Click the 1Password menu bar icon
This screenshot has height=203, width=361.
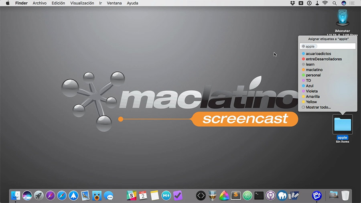pyautogui.click(x=309, y=3)
